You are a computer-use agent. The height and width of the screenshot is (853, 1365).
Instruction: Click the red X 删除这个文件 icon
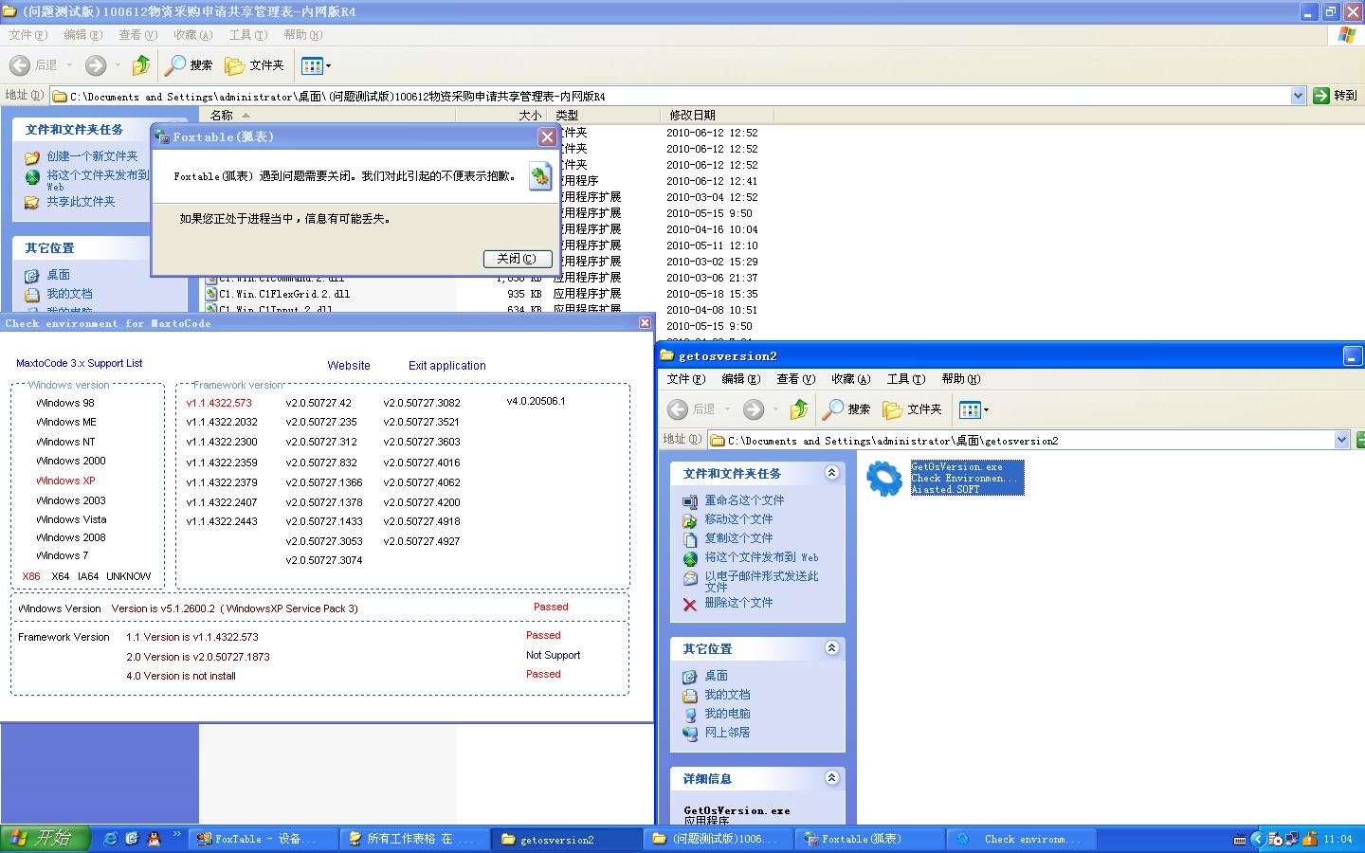tap(690, 604)
